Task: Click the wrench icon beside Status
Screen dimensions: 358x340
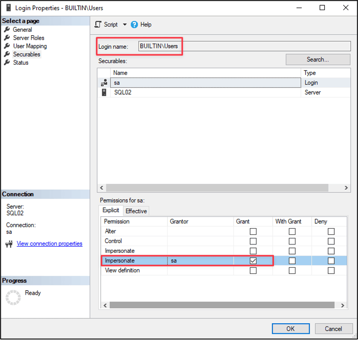Action: pos(7,62)
